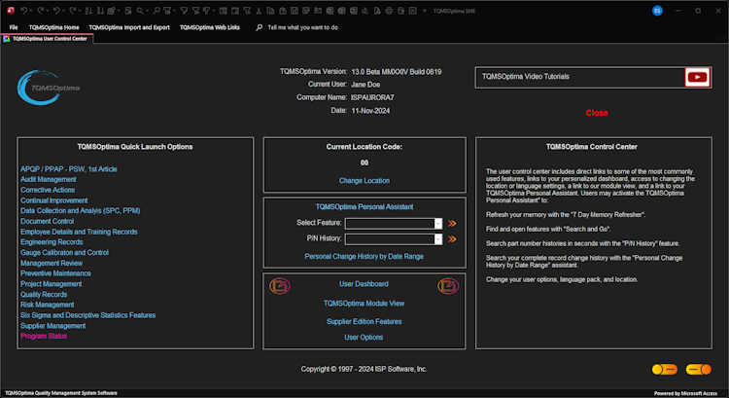Open the User Options link
This screenshot has width=729, height=398.
click(364, 338)
